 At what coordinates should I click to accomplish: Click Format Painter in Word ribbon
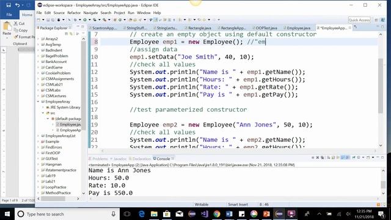click(24, 37)
